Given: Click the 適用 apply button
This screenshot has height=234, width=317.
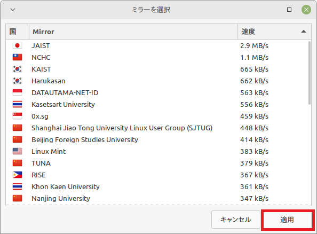Looking at the screenshot, I should 287,220.
